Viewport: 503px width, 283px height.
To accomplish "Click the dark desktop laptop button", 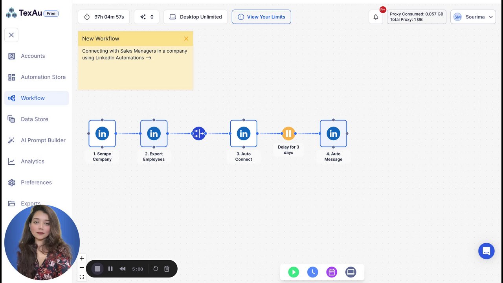I will [x=351, y=272].
